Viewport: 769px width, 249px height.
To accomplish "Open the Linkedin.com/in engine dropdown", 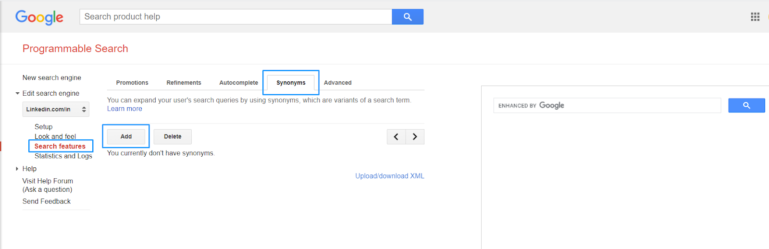I will (56, 110).
